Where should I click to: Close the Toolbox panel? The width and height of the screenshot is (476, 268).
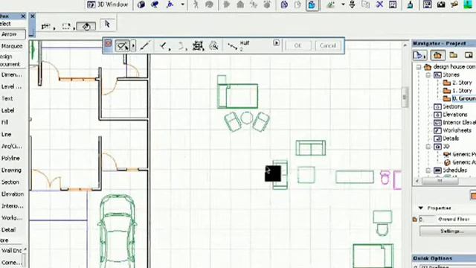pyautogui.click(x=23, y=16)
